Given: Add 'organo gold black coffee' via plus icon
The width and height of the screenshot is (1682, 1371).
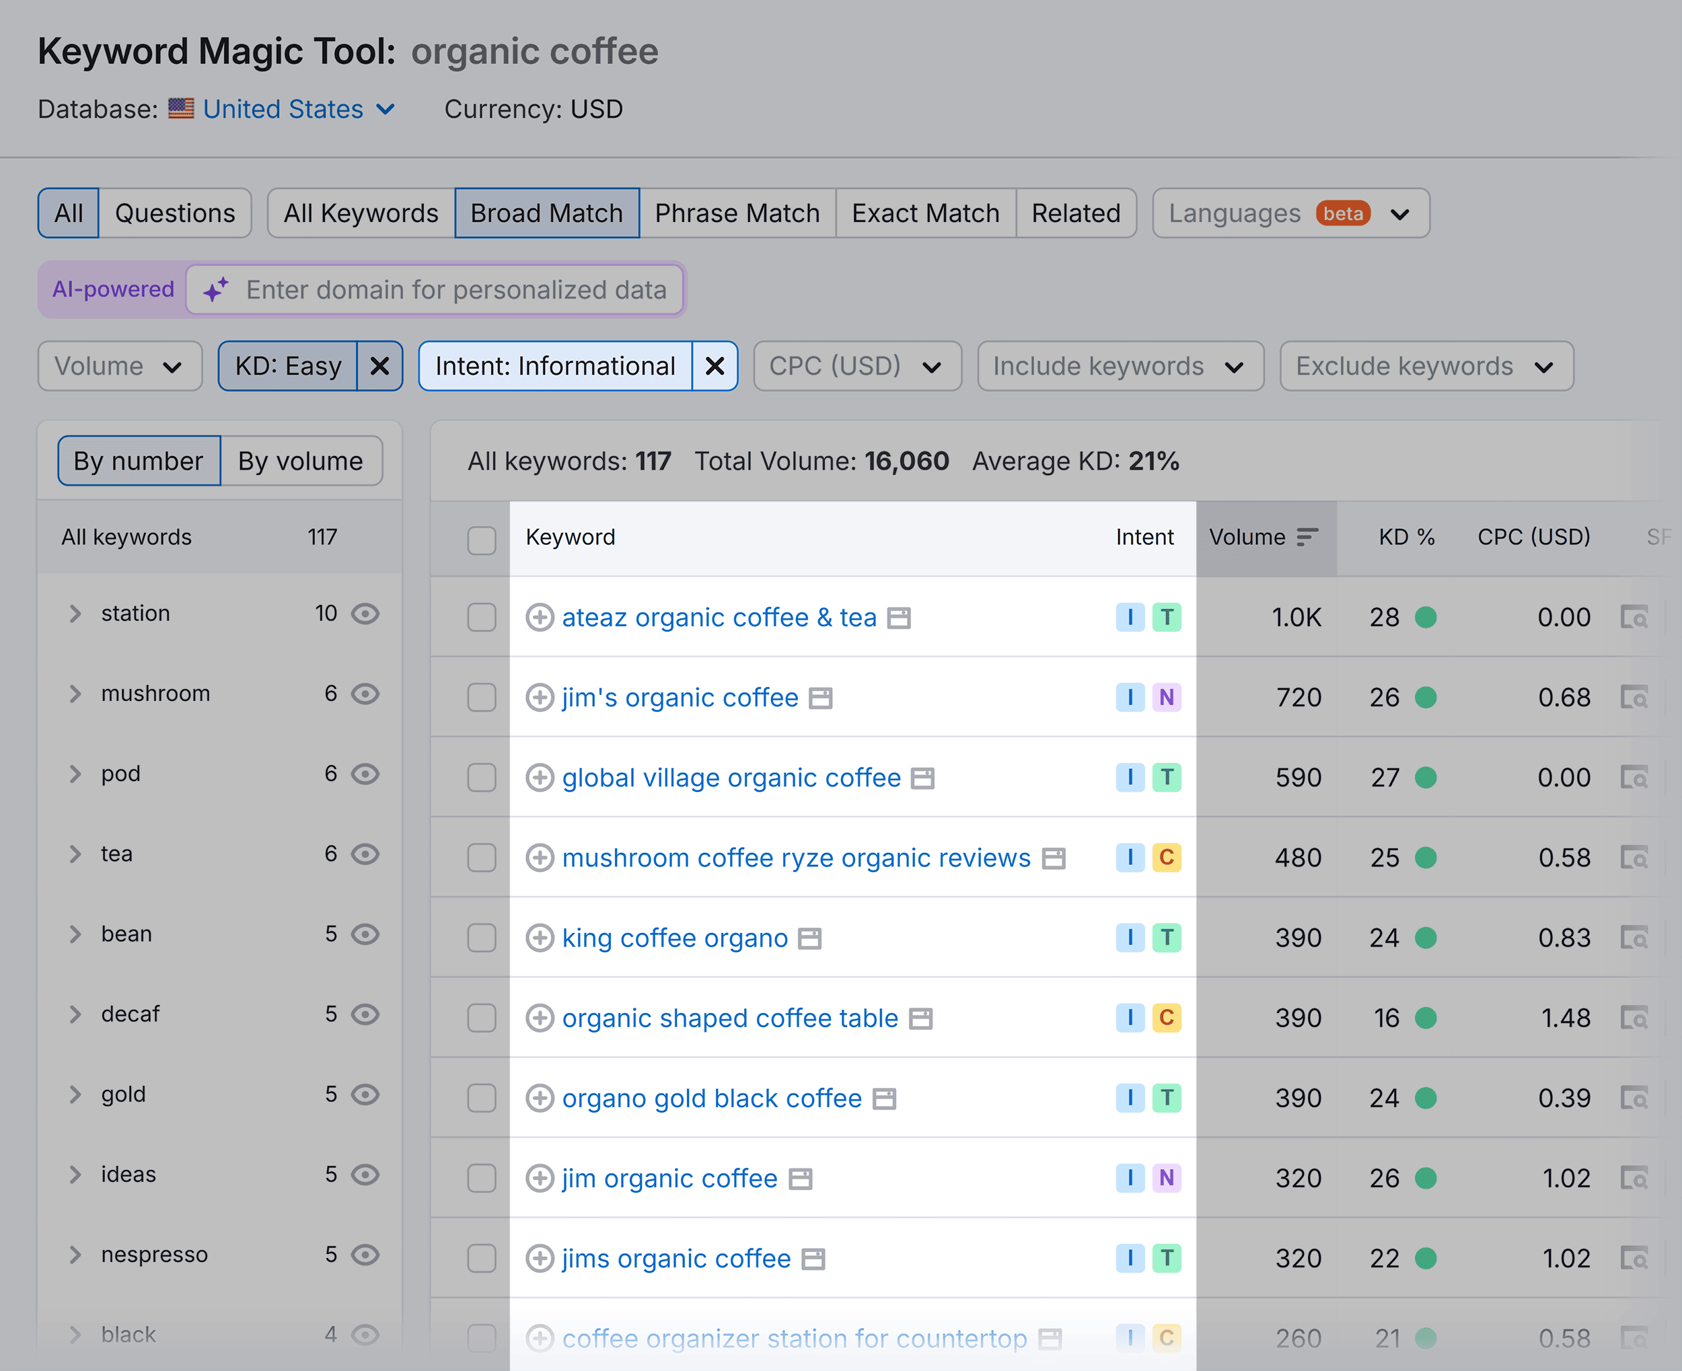Looking at the screenshot, I should click(x=540, y=1099).
